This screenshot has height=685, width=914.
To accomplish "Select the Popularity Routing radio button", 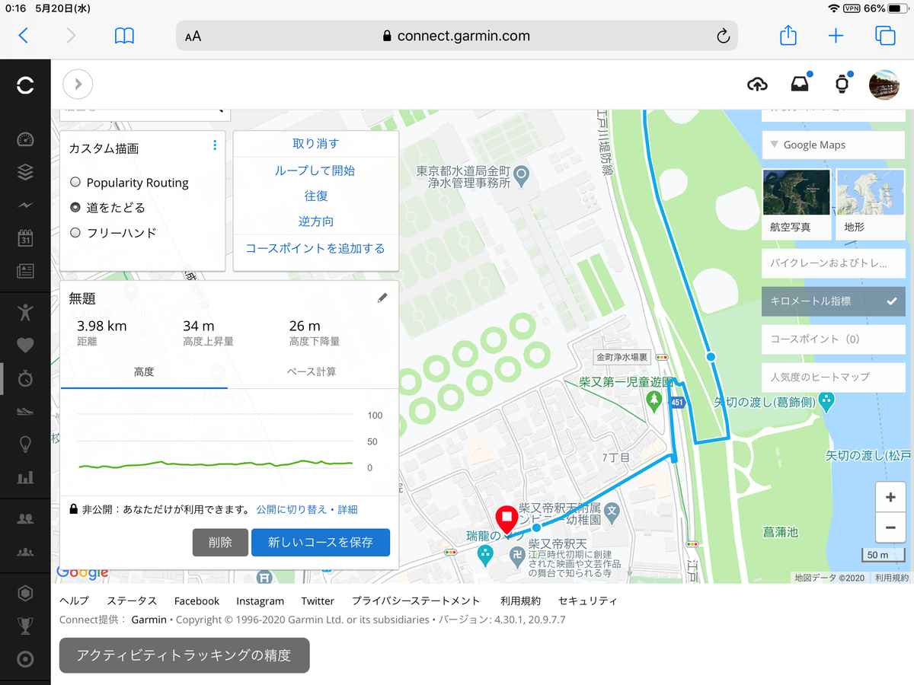I will [x=75, y=183].
